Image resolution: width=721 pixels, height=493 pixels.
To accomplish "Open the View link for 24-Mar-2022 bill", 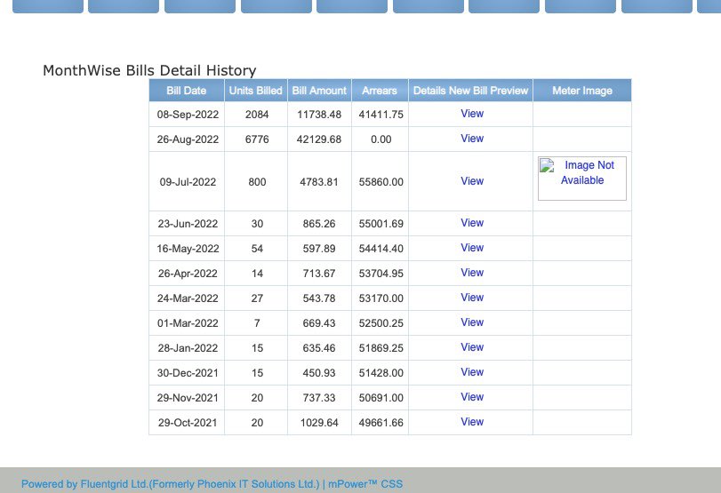I will (472, 298).
